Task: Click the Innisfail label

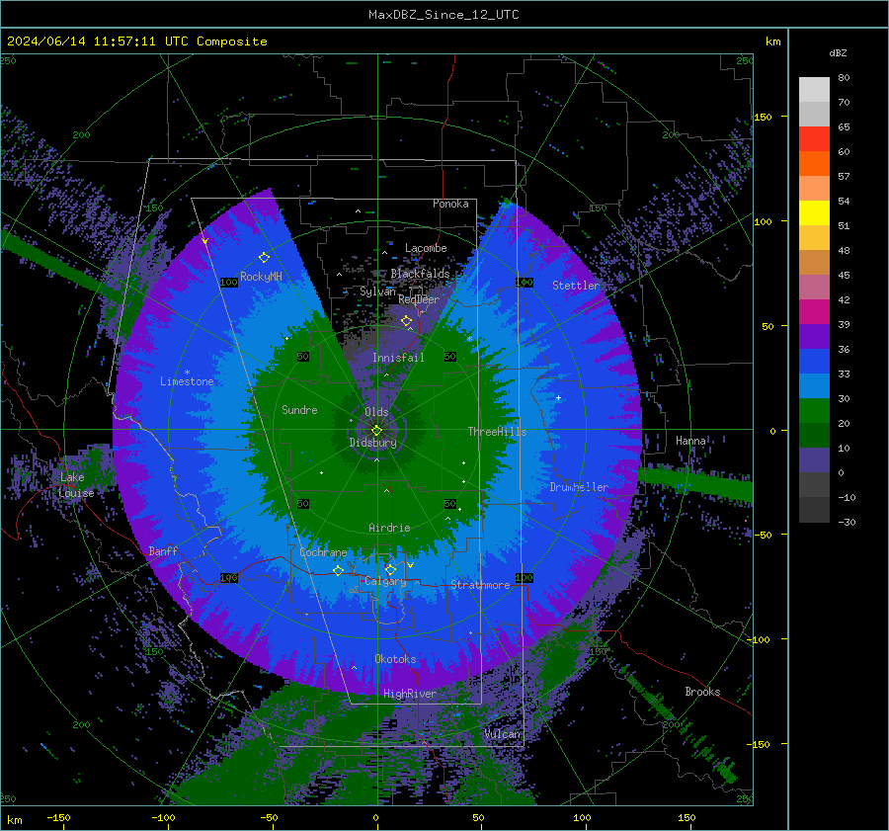Action: [398, 358]
